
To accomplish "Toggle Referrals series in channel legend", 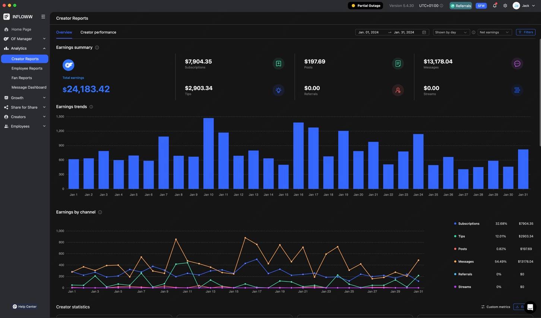I will click(x=463, y=274).
